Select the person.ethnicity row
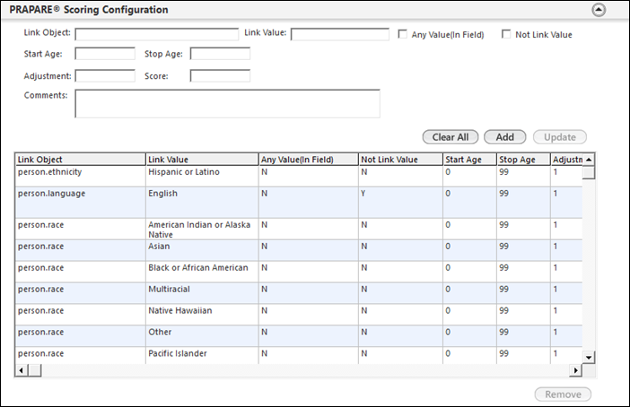Screen dimensions: 630x407 (x=299, y=176)
